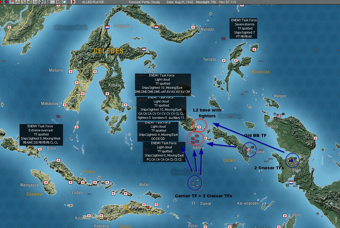Select the circled Japanese base north of Ambon
This screenshot has height=228, width=340.
coord(199,127)
